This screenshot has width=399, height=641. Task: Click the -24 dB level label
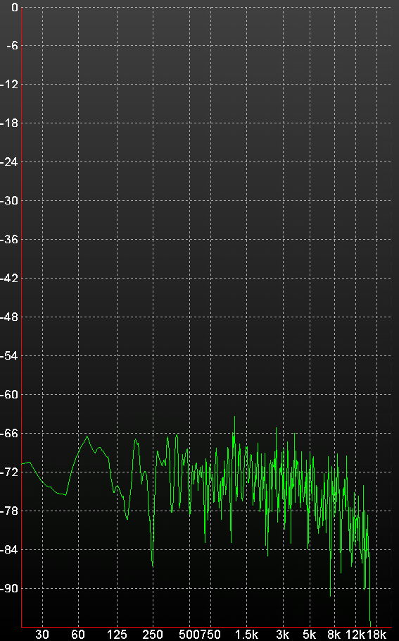[x=9, y=162]
